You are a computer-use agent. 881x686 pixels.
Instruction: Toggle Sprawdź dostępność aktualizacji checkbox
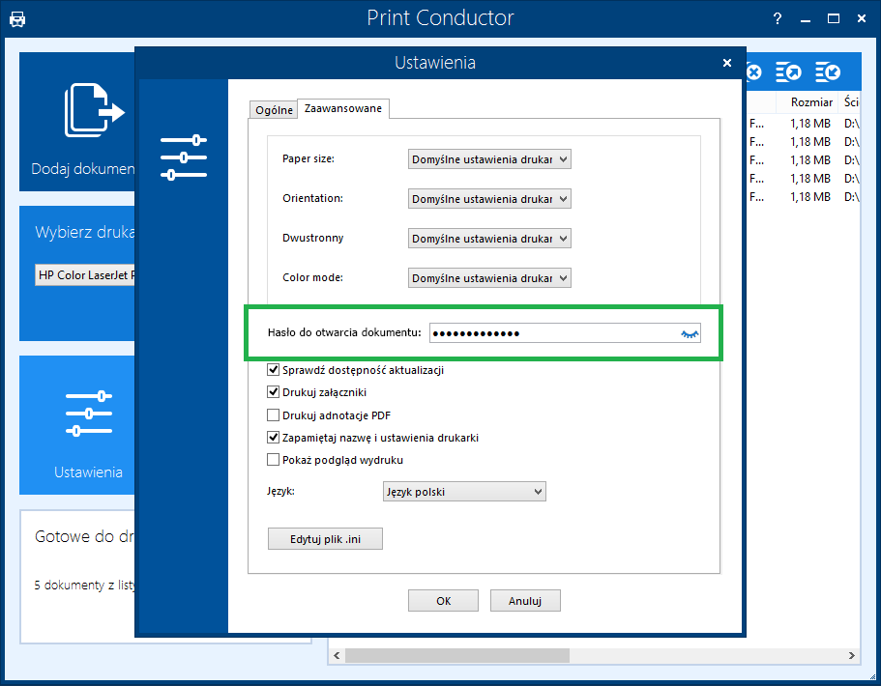click(x=273, y=369)
